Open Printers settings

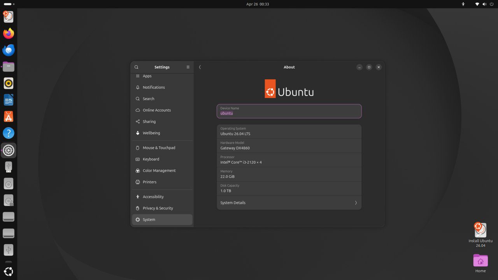tap(162, 182)
